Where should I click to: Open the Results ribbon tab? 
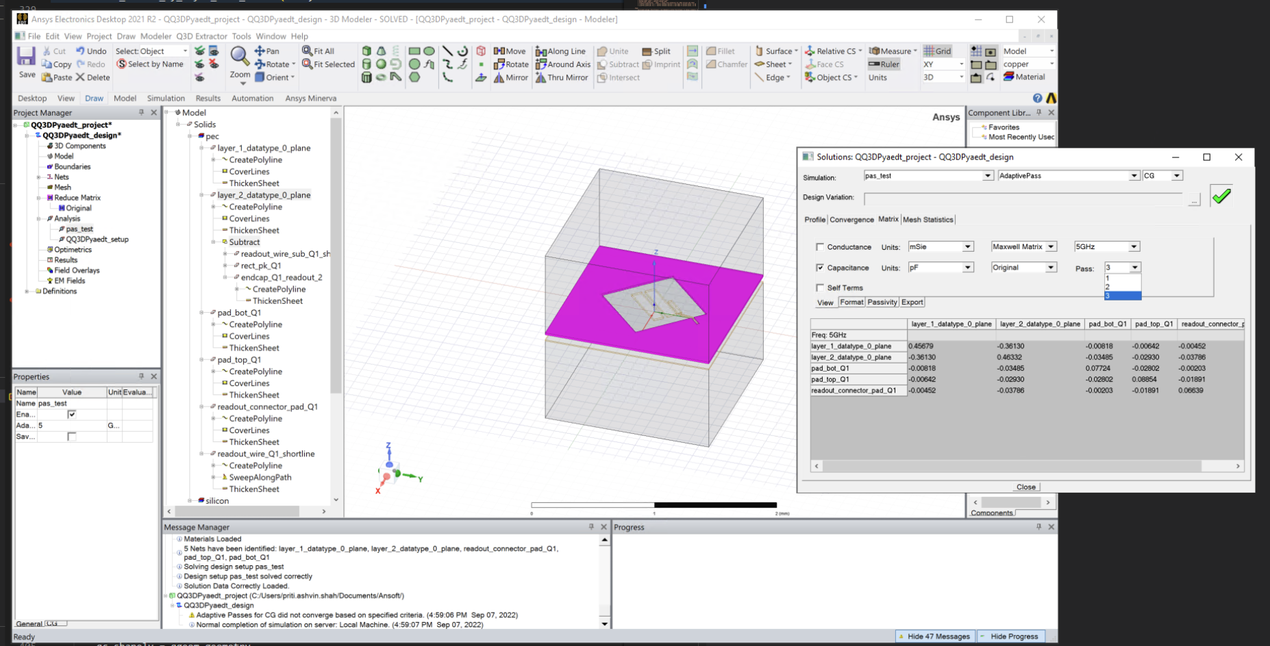click(208, 98)
